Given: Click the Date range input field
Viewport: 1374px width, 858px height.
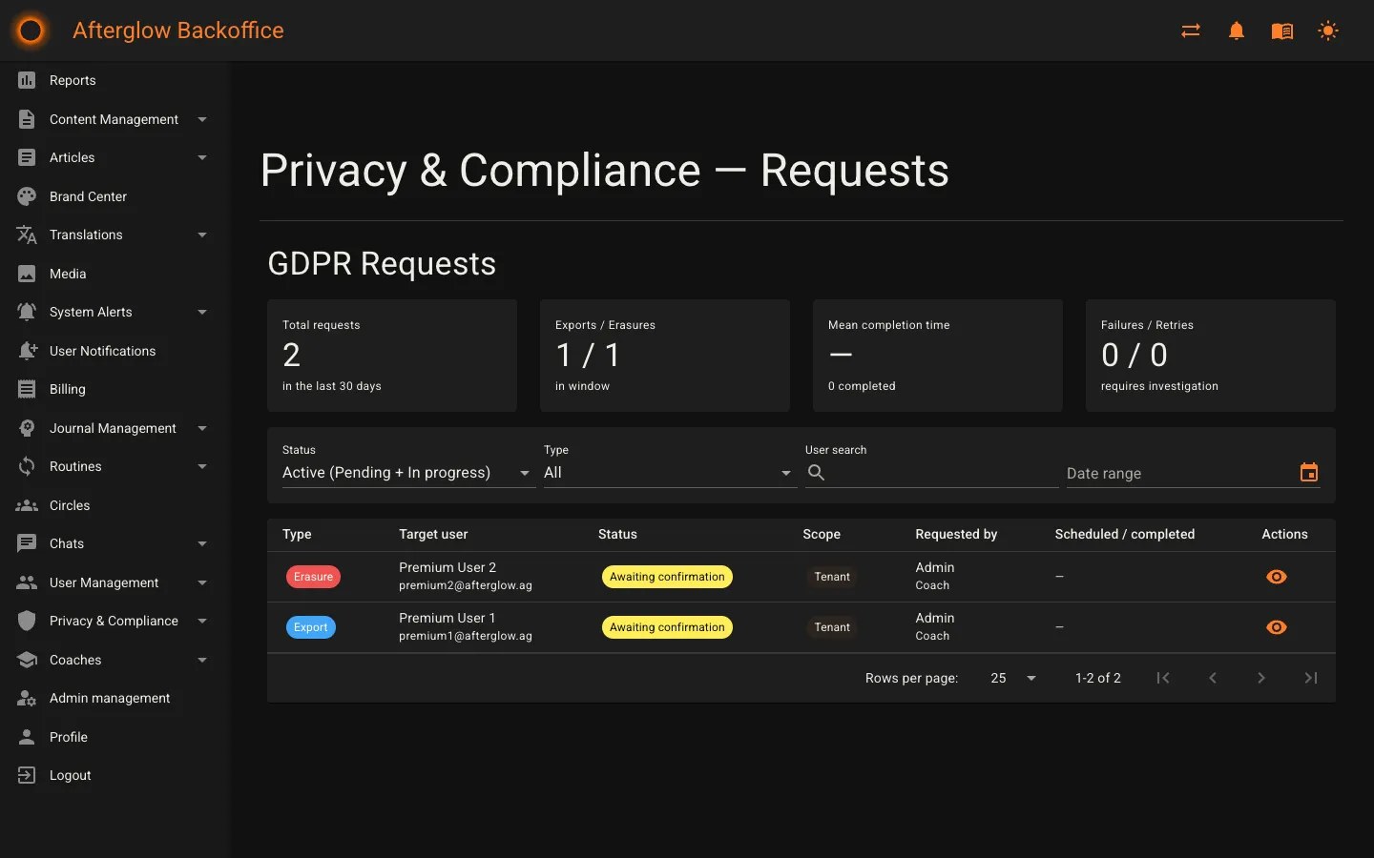Looking at the screenshot, I should [1193, 473].
